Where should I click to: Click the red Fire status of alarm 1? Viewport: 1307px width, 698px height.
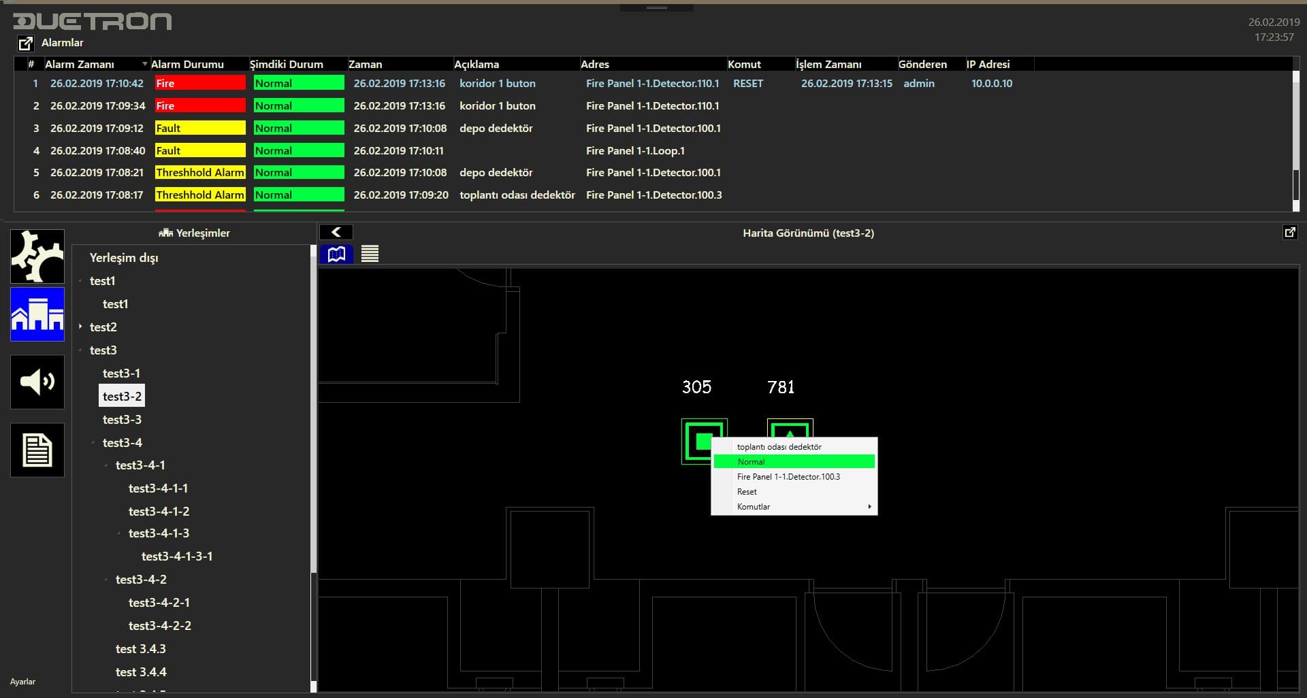pyautogui.click(x=199, y=84)
